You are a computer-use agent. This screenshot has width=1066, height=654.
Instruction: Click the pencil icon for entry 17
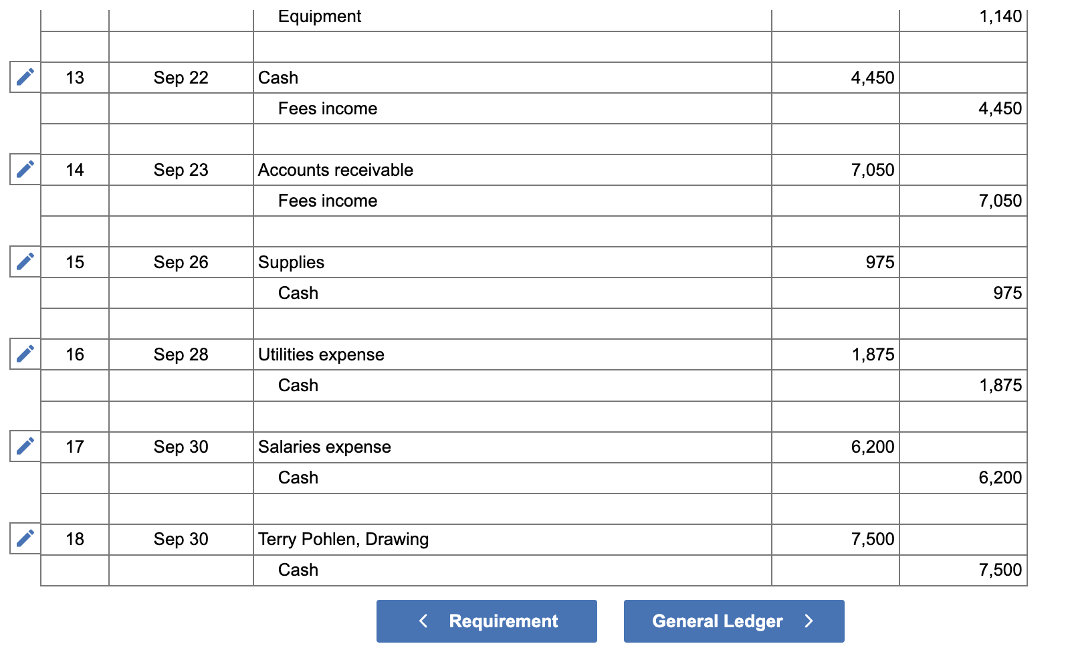click(x=24, y=447)
